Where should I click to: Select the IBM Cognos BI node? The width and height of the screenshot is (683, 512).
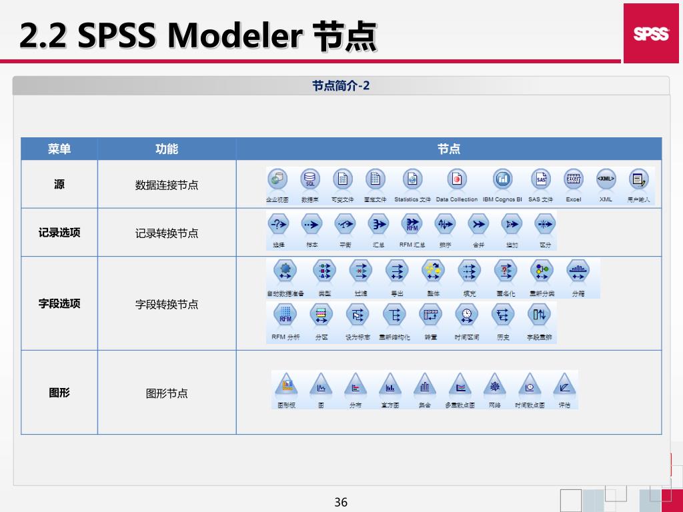point(503,179)
